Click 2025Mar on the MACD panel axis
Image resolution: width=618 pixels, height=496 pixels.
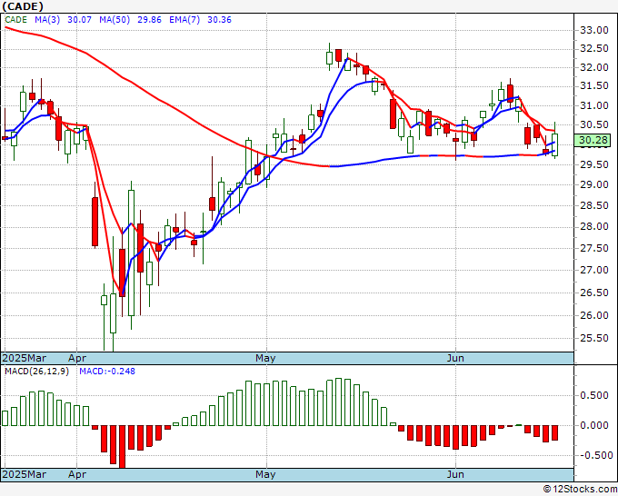(x=25, y=475)
